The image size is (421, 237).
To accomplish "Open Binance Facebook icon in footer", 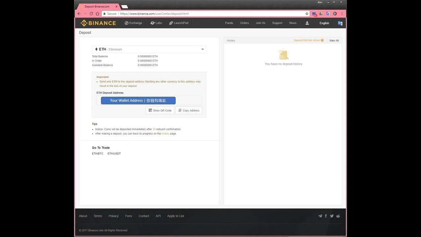I will [326, 216].
